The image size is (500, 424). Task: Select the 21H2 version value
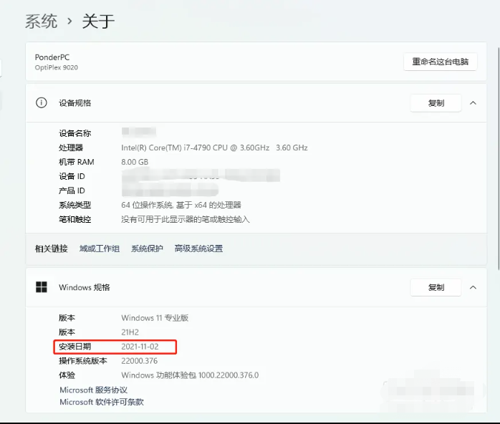130,332
